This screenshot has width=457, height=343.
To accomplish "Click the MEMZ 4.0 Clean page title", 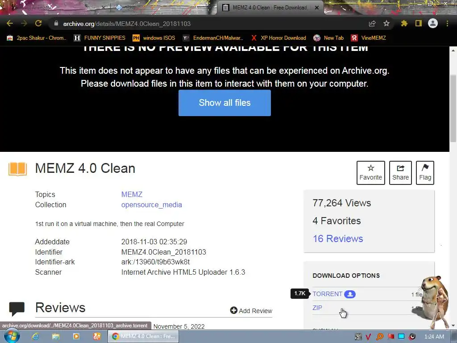I will [x=85, y=168].
